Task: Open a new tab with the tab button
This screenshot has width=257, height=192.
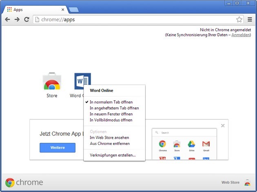Action: coord(74,10)
